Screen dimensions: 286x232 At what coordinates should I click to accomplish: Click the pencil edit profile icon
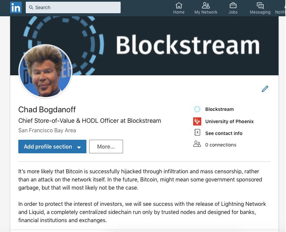pyautogui.click(x=265, y=89)
